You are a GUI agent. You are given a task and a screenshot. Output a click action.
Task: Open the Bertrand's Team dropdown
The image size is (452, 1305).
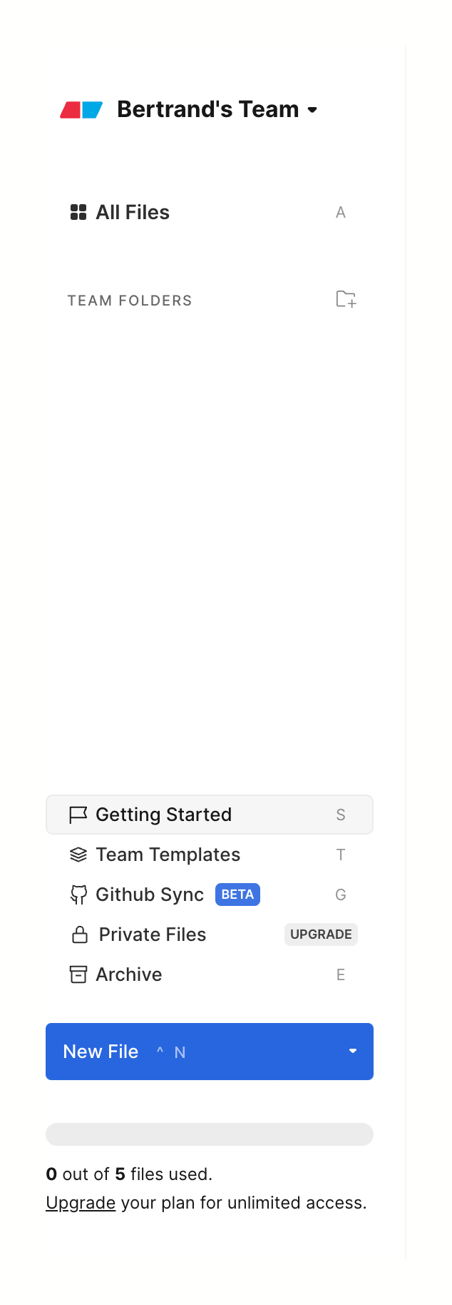coord(312,111)
